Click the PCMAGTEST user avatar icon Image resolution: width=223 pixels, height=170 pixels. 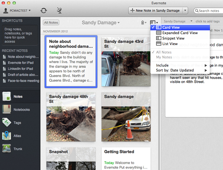pyautogui.click(x=6, y=11)
